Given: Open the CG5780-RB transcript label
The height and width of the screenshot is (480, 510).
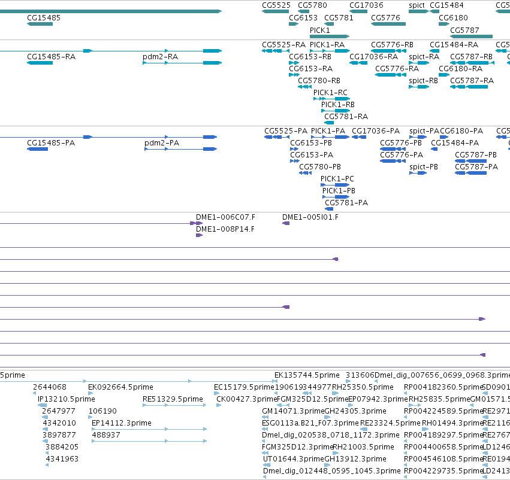Looking at the screenshot, I should (319, 81).
